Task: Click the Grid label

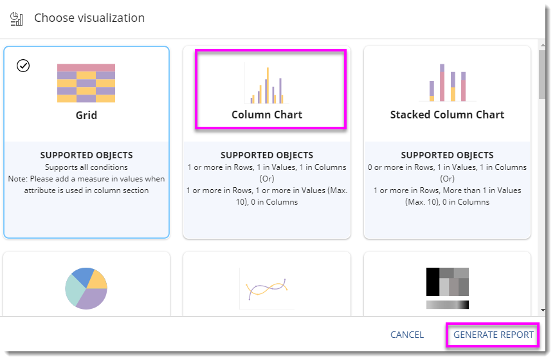Action: [x=86, y=115]
